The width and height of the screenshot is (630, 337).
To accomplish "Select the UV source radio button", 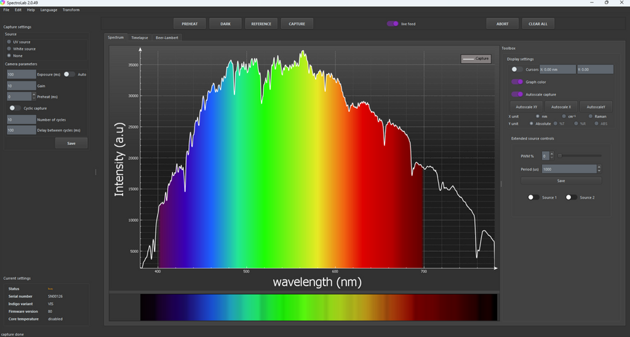I will coord(9,42).
